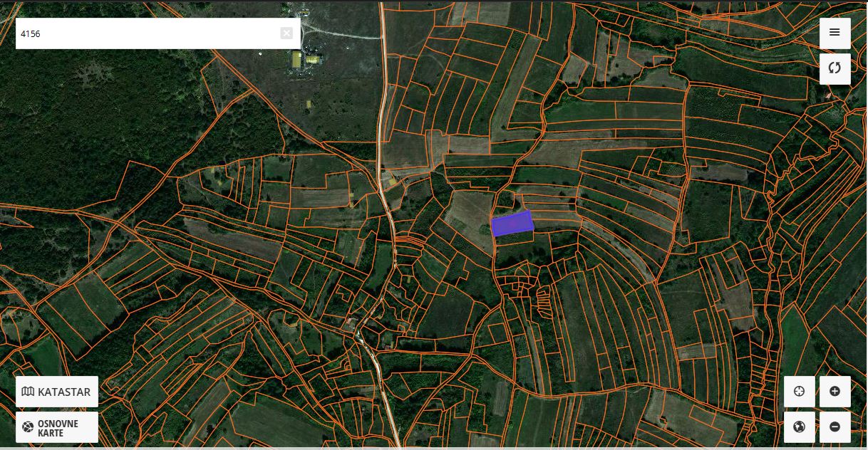The width and height of the screenshot is (868, 450).
Task: Click the yellow-roofed building on the map
Action: coord(296,60)
